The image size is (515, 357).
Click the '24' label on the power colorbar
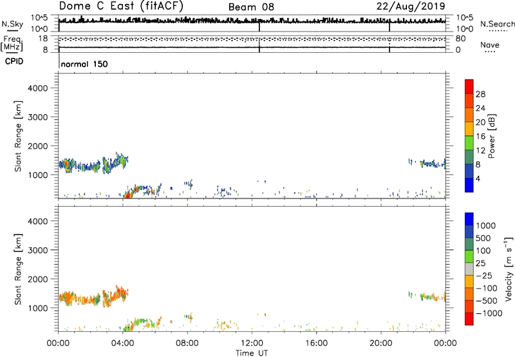480,108
